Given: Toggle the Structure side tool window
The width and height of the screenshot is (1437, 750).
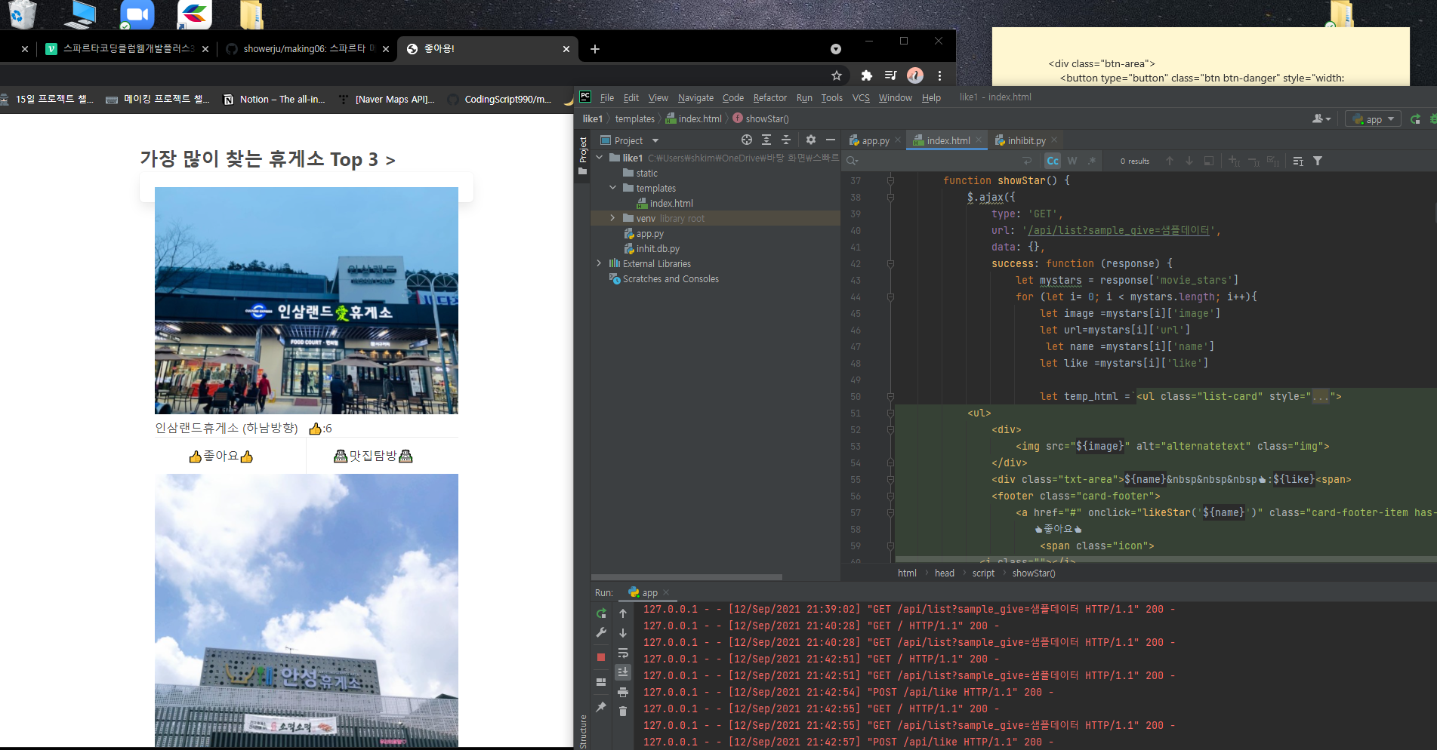Looking at the screenshot, I should point(582,730).
